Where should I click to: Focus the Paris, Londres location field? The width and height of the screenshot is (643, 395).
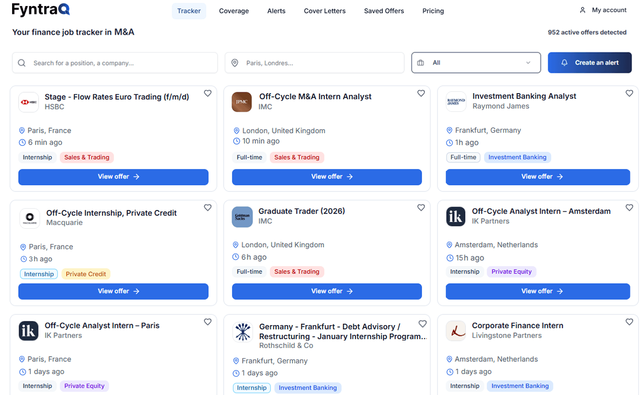tap(315, 63)
